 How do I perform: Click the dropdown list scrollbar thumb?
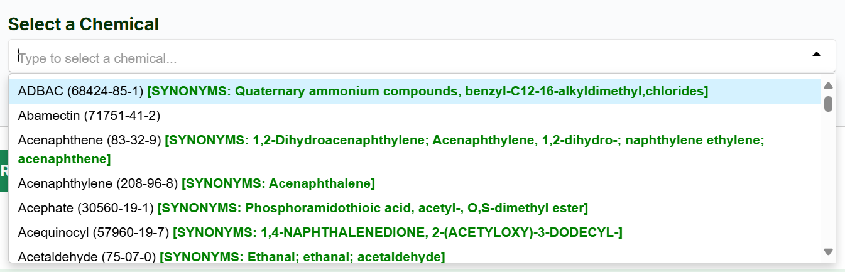click(x=828, y=104)
